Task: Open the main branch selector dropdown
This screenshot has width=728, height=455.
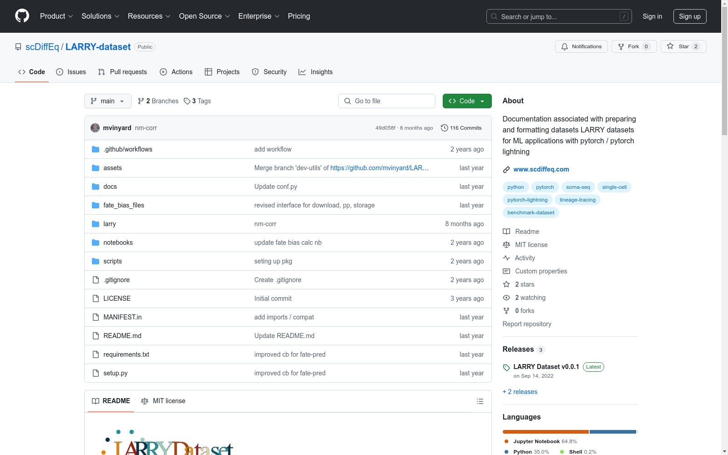Action: (x=108, y=101)
